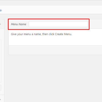Click the red highlight border around Menu Name
Screen dimensions: 102x102
(x=49, y=19)
